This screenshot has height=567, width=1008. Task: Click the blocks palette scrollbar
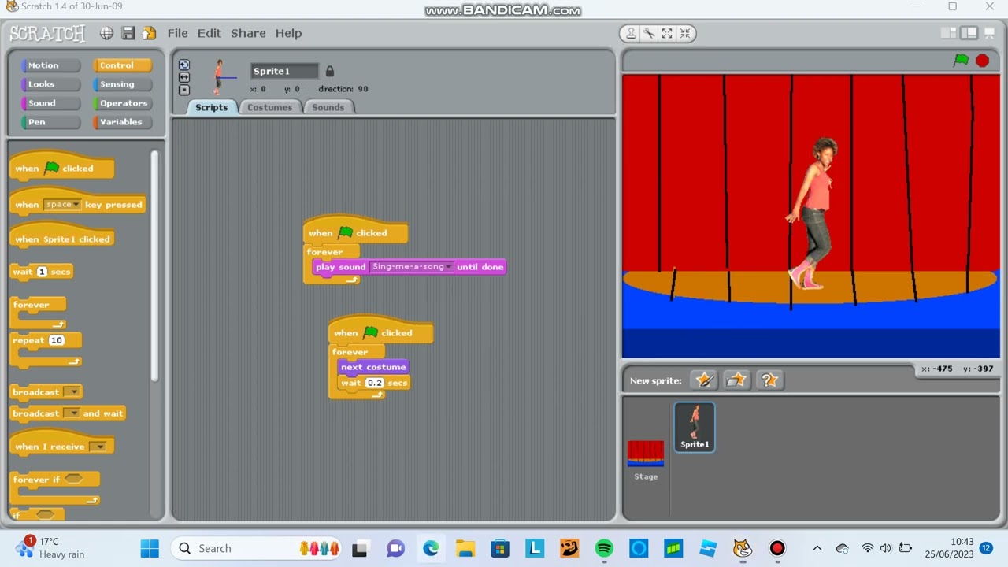(x=154, y=265)
